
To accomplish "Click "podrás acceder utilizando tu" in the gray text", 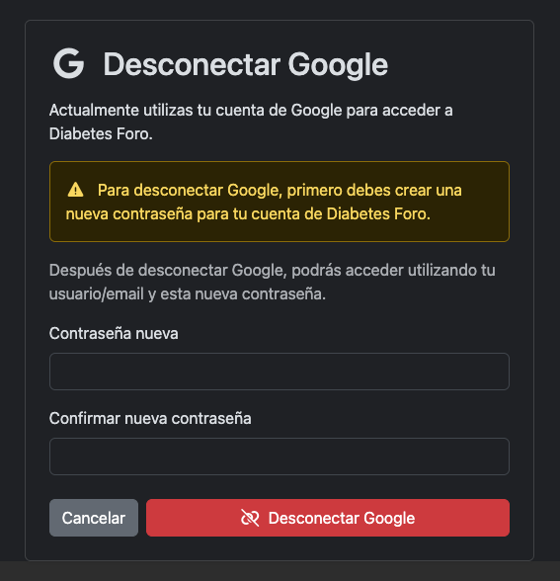I will click(x=393, y=270).
